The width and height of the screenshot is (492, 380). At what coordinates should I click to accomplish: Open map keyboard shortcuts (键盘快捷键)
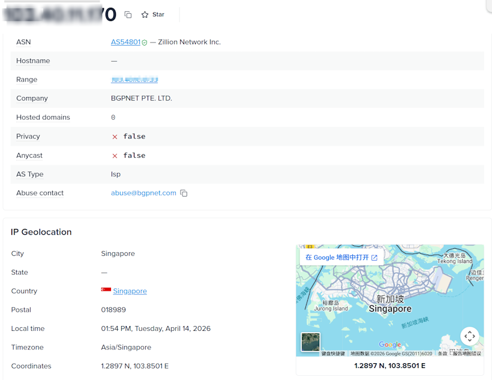click(333, 354)
